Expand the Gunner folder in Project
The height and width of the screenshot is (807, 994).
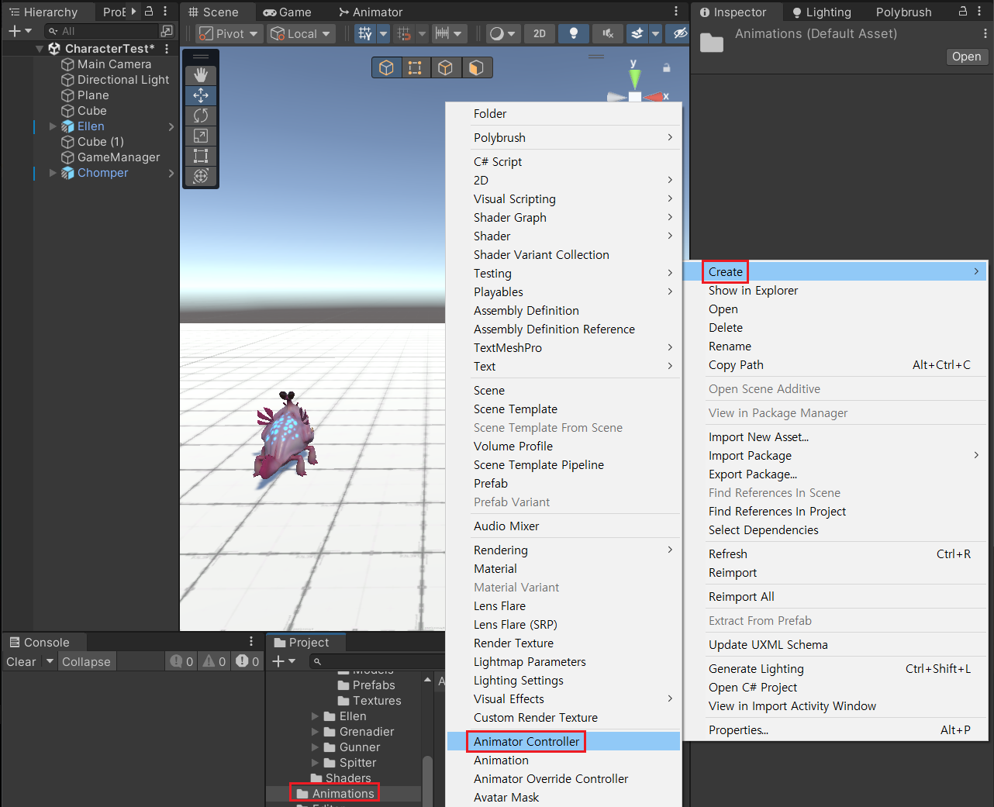tap(315, 747)
